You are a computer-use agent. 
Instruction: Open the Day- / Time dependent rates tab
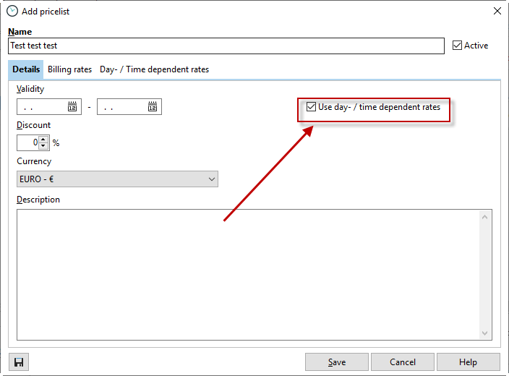click(x=154, y=69)
